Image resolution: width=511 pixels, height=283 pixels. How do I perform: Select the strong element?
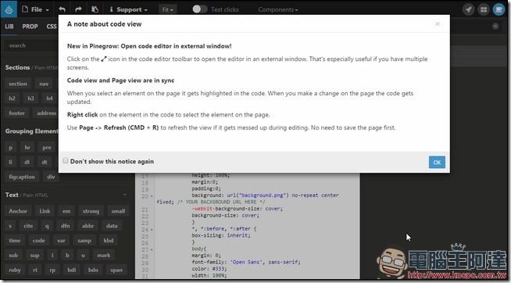(91, 211)
